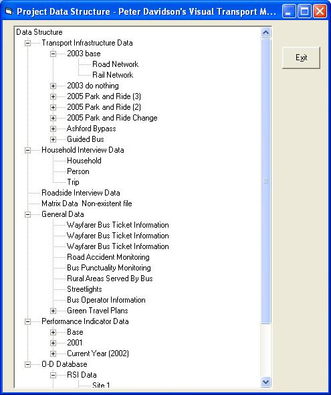The width and height of the screenshot is (331, 395).
Task: Collapse the 2003 base node
Action: [x=53, y=54]
